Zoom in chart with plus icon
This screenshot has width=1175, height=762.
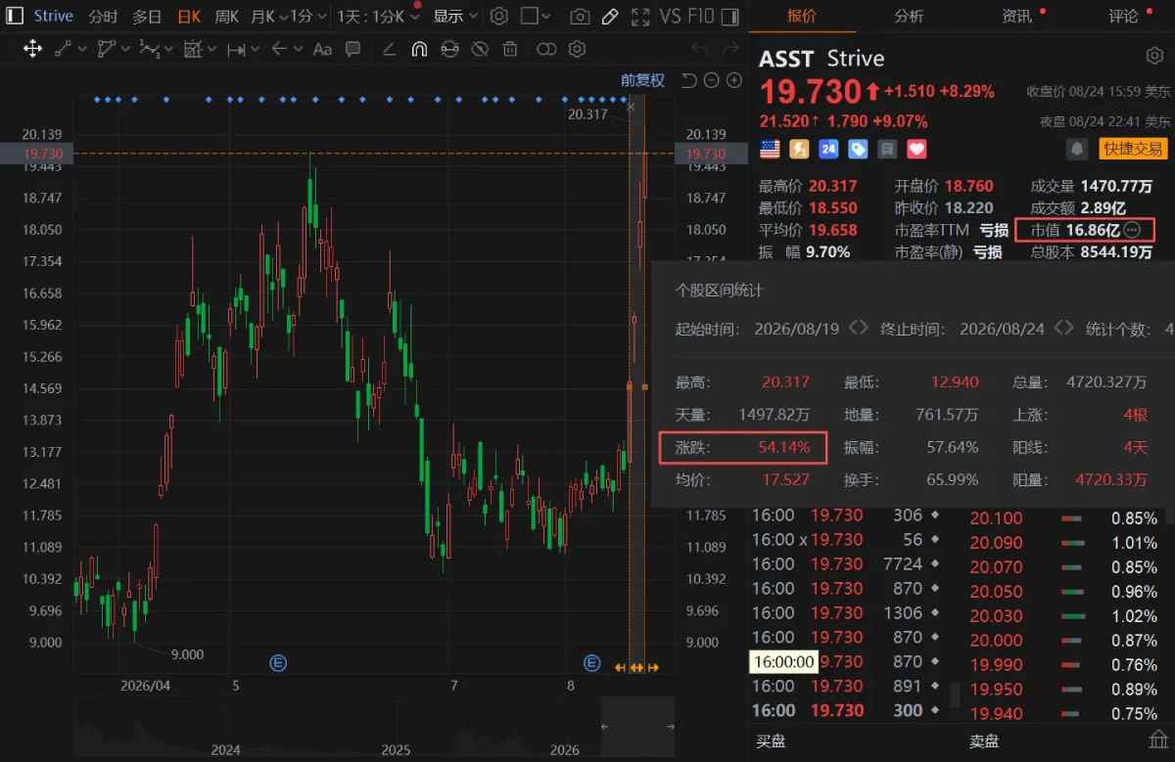tap(733, 80)
